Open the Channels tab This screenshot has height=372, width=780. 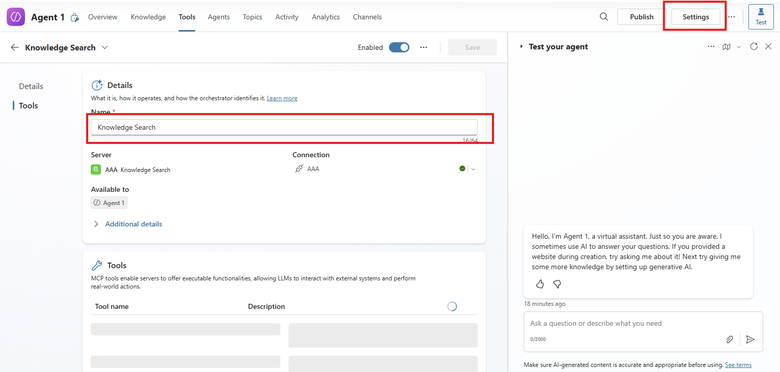pos(367,17)
